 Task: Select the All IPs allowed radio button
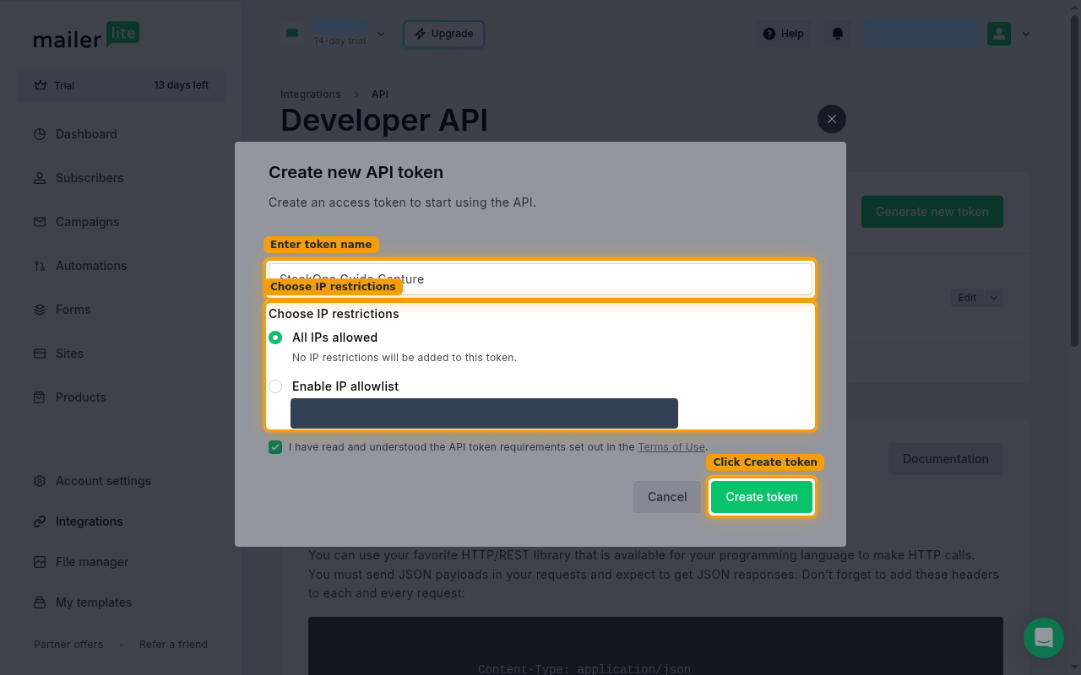click(x=275, y=337)
